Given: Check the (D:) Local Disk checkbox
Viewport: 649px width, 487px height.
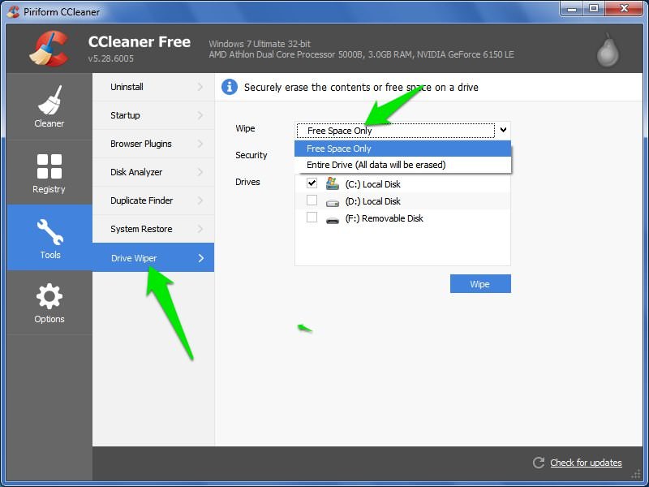Looking at the screenshot, I should click(312, 200).
